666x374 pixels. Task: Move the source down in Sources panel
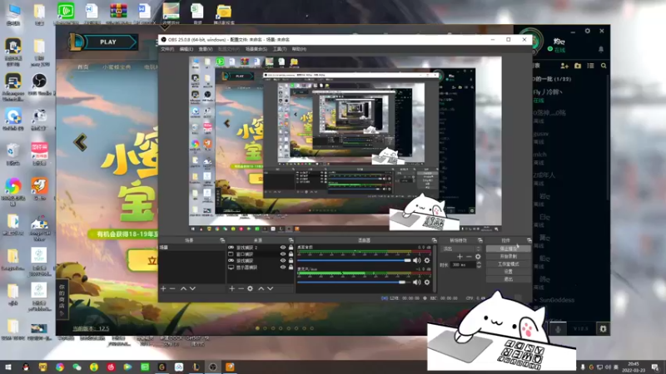pos(270,288)
